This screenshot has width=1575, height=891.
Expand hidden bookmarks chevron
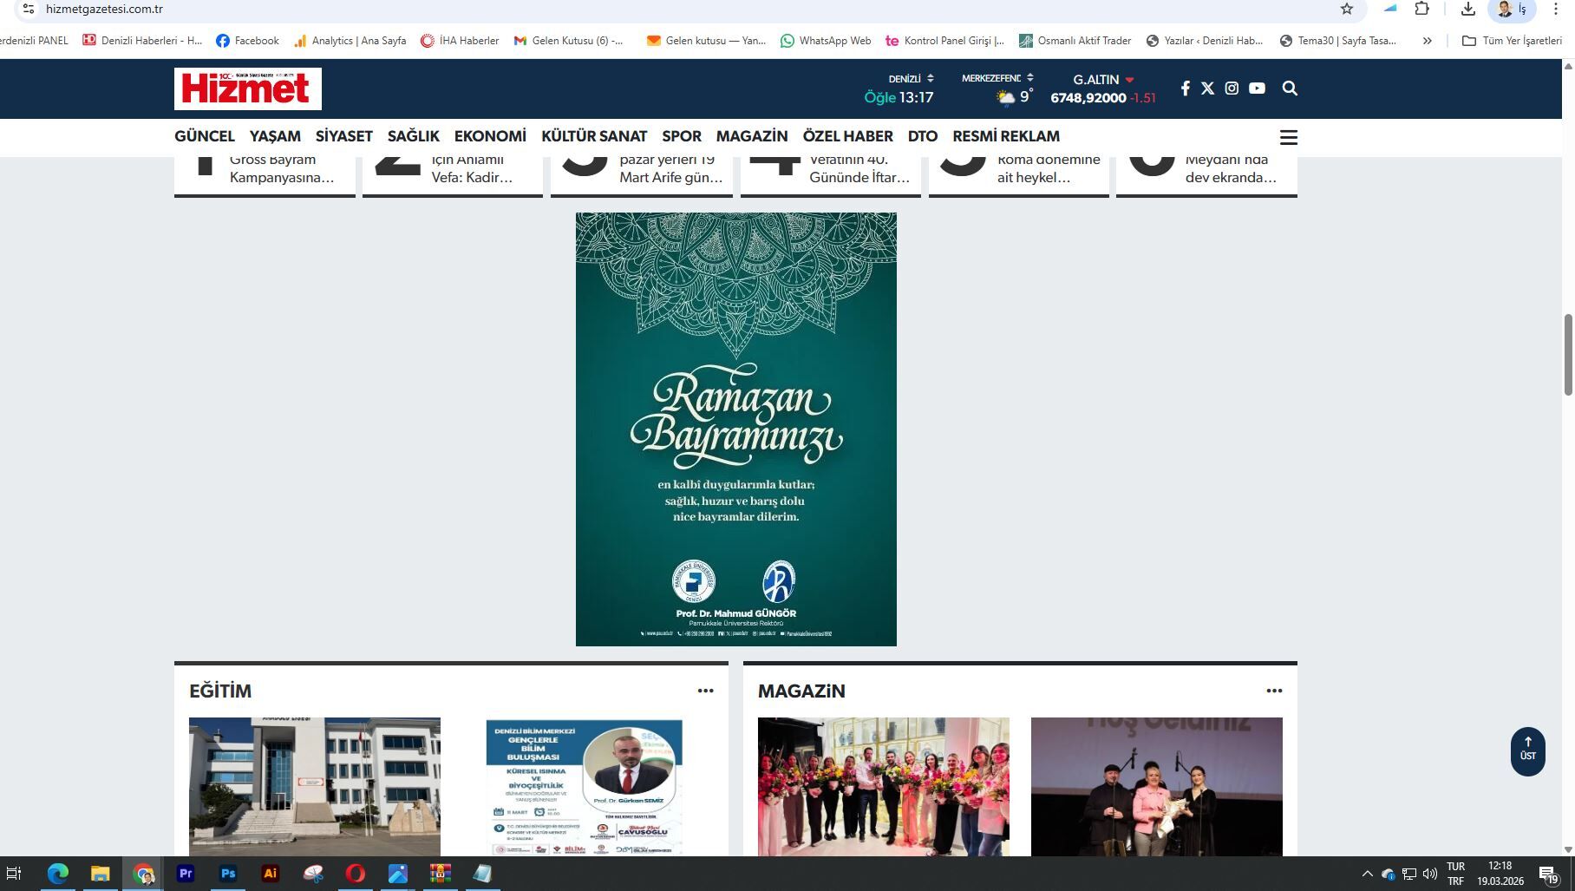pyautogui.click(x=1428, y=41)
